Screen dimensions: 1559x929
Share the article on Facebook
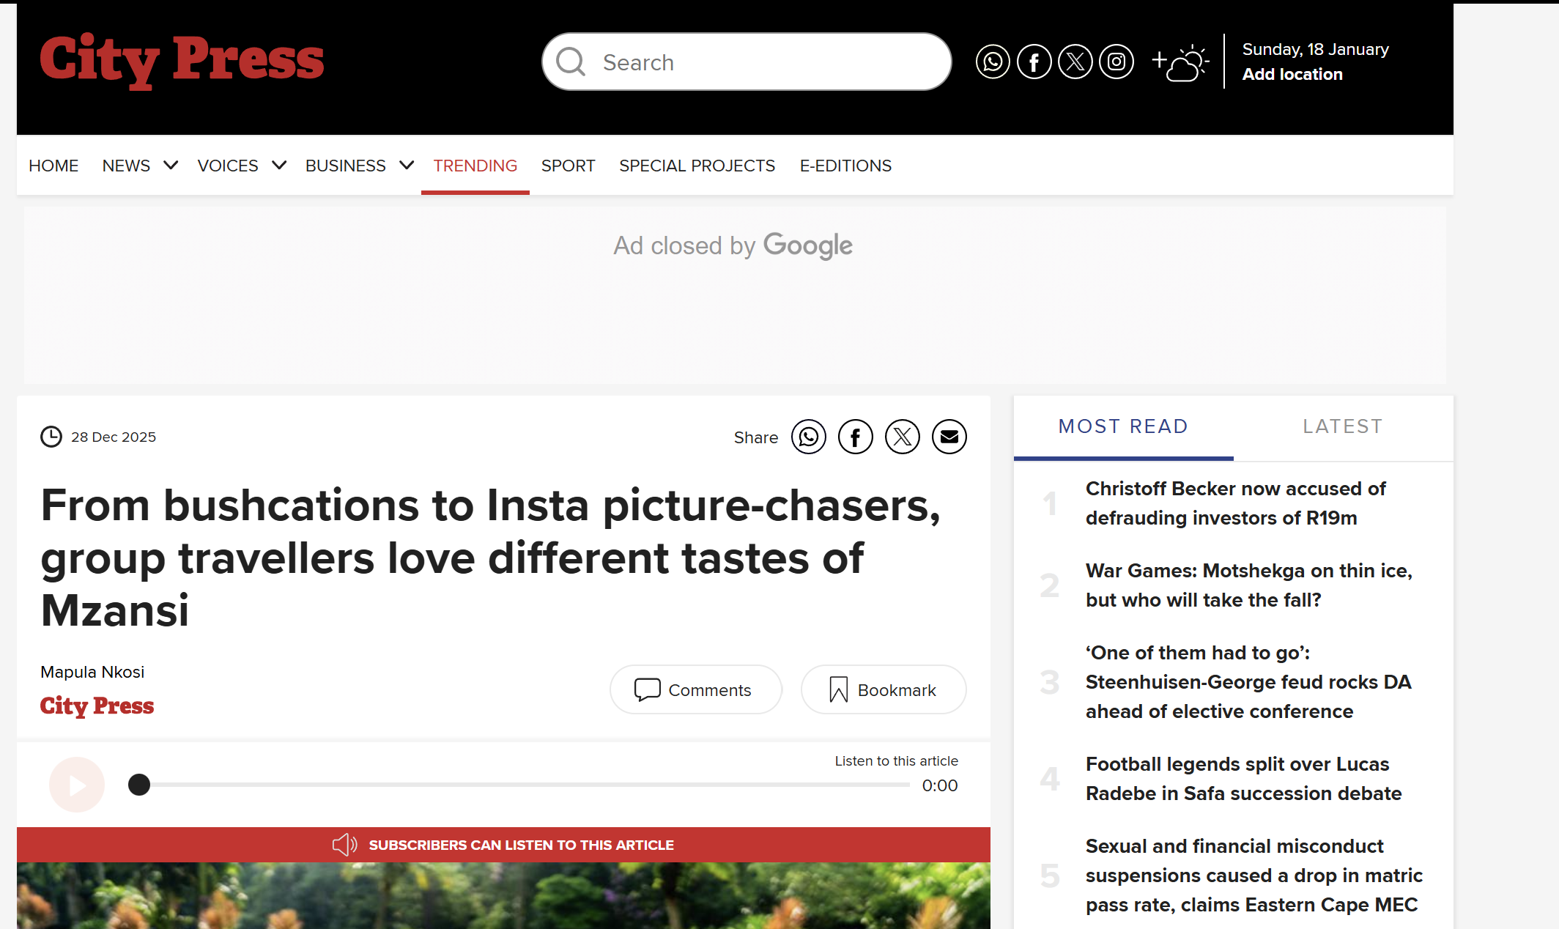pyautogui.click(x=855, y=437)
